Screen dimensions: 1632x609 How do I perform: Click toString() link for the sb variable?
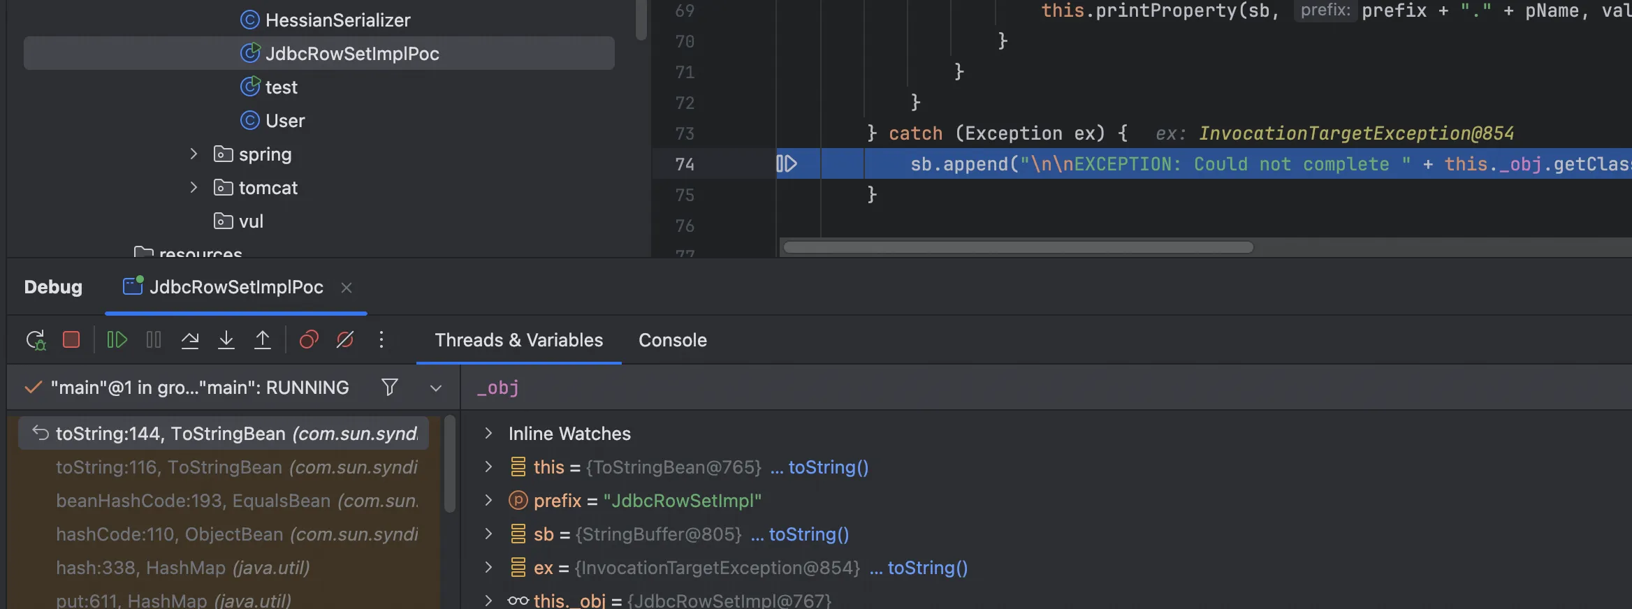coord(808,534)
